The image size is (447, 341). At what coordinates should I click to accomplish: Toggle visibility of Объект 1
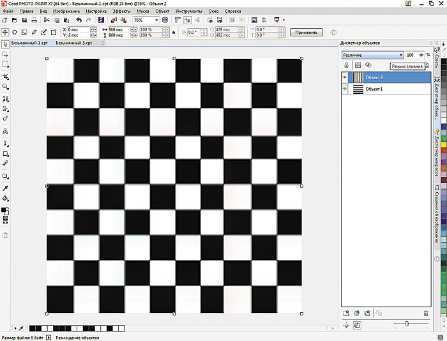click(x=345, y=89)
